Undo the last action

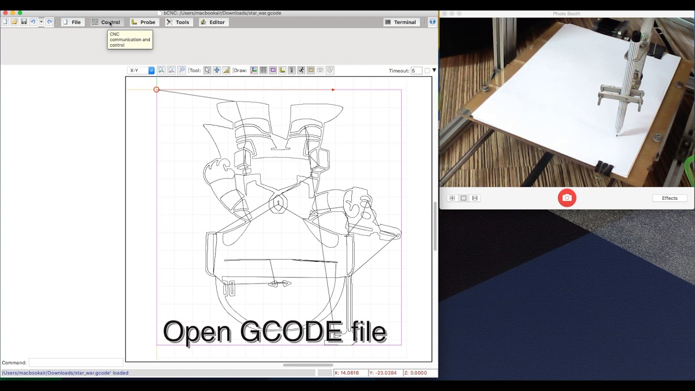33,22
